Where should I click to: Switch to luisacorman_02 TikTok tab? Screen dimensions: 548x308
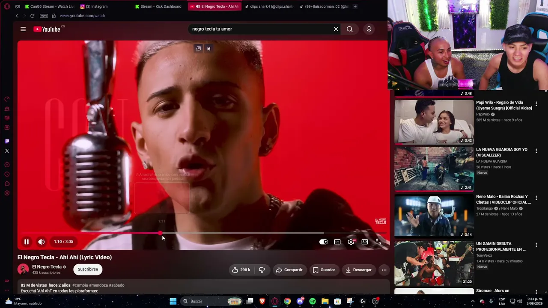[324, 6]
